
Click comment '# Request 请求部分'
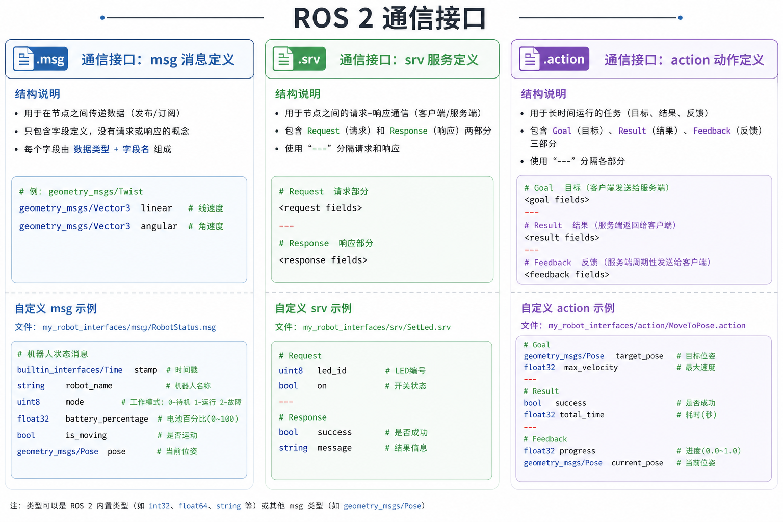324,191
